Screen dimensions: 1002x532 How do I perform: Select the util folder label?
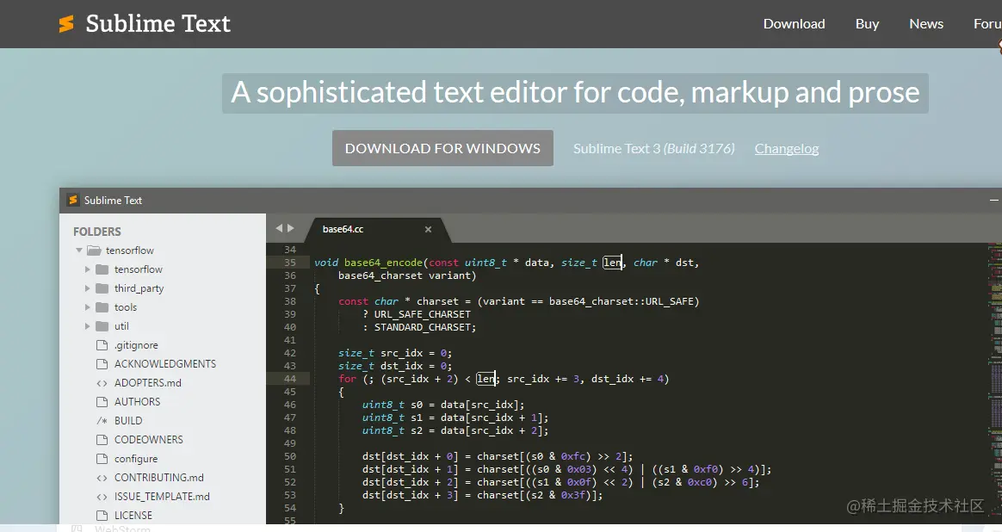coord(121,326)
